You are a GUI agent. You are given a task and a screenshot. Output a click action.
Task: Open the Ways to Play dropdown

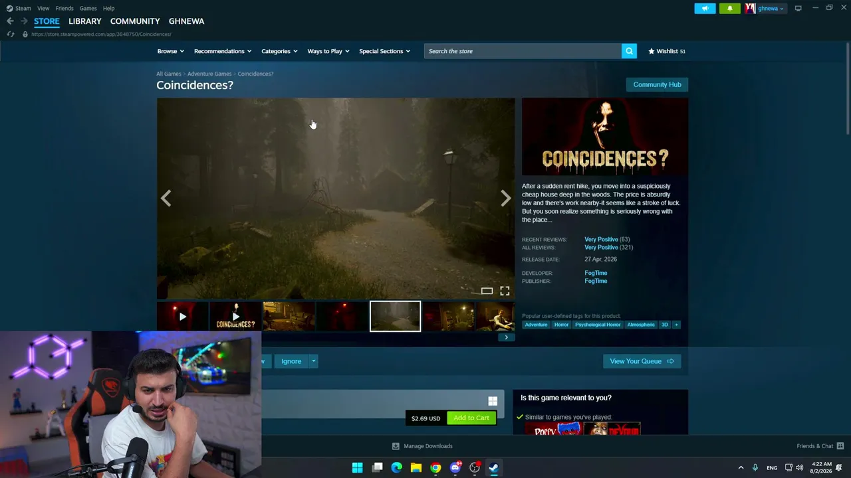(x=328, y=51)
